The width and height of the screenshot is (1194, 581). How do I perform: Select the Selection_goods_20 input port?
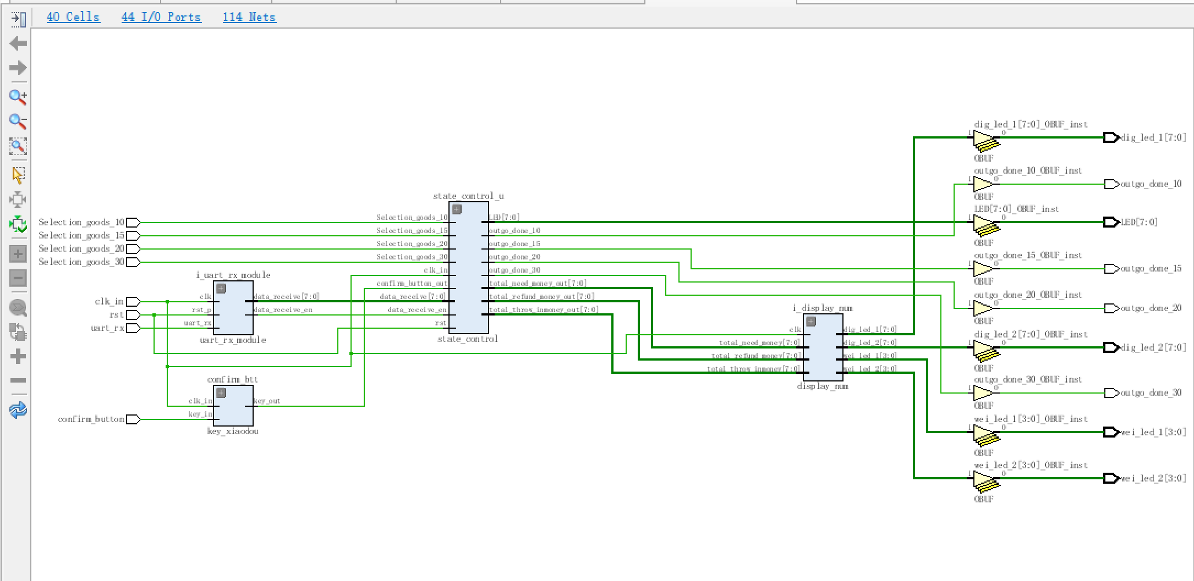(133, 249)
